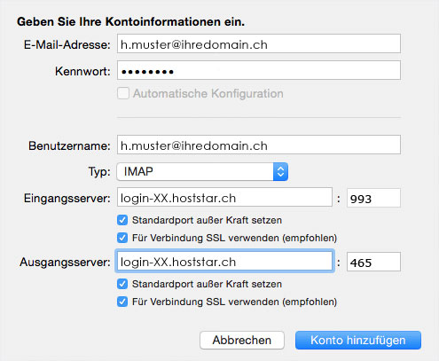The image size is (439, 361).
Task: Click the heading Geben Sie Ihre Kontoinformationen ein
Action: pyautogui.click(x=130, y=22)
